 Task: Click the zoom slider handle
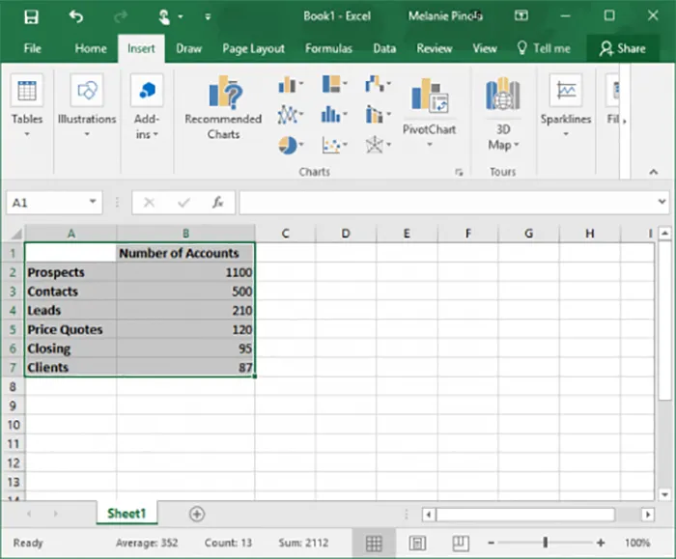pyautogui.click(x=546, y=543)
